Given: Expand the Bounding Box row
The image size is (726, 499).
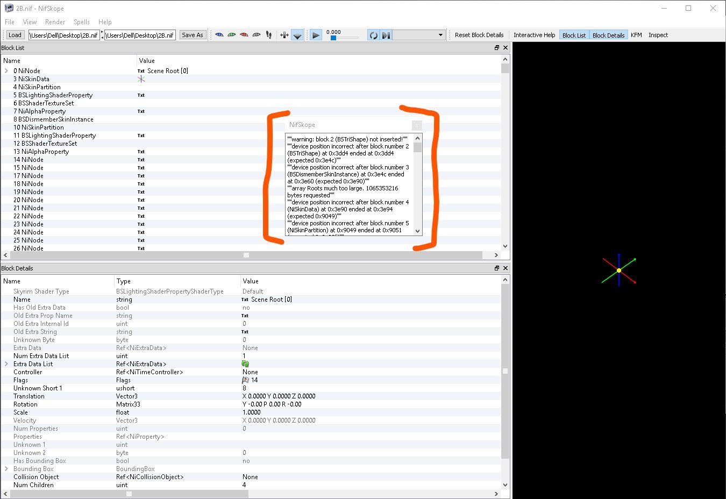Looking at the screenshot, I should [6, 469].
